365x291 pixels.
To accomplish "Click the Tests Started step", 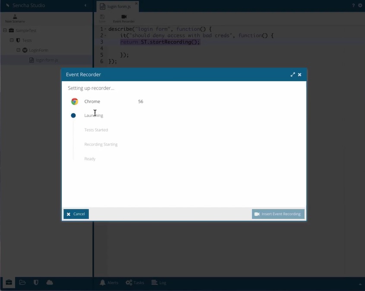I will coord(96,130).
